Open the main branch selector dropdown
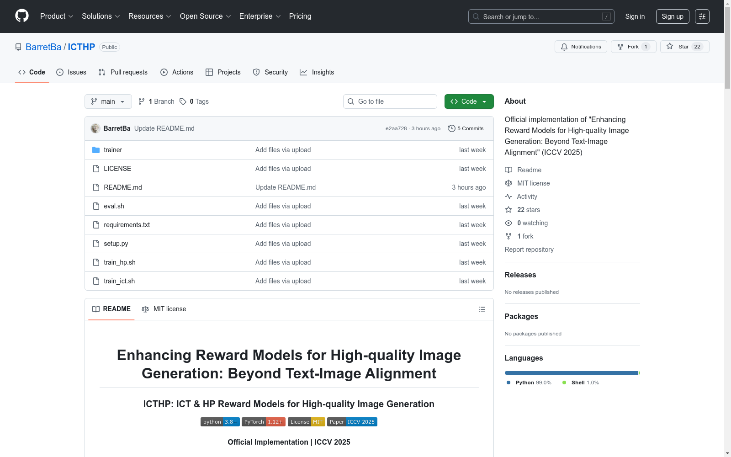 108,101
